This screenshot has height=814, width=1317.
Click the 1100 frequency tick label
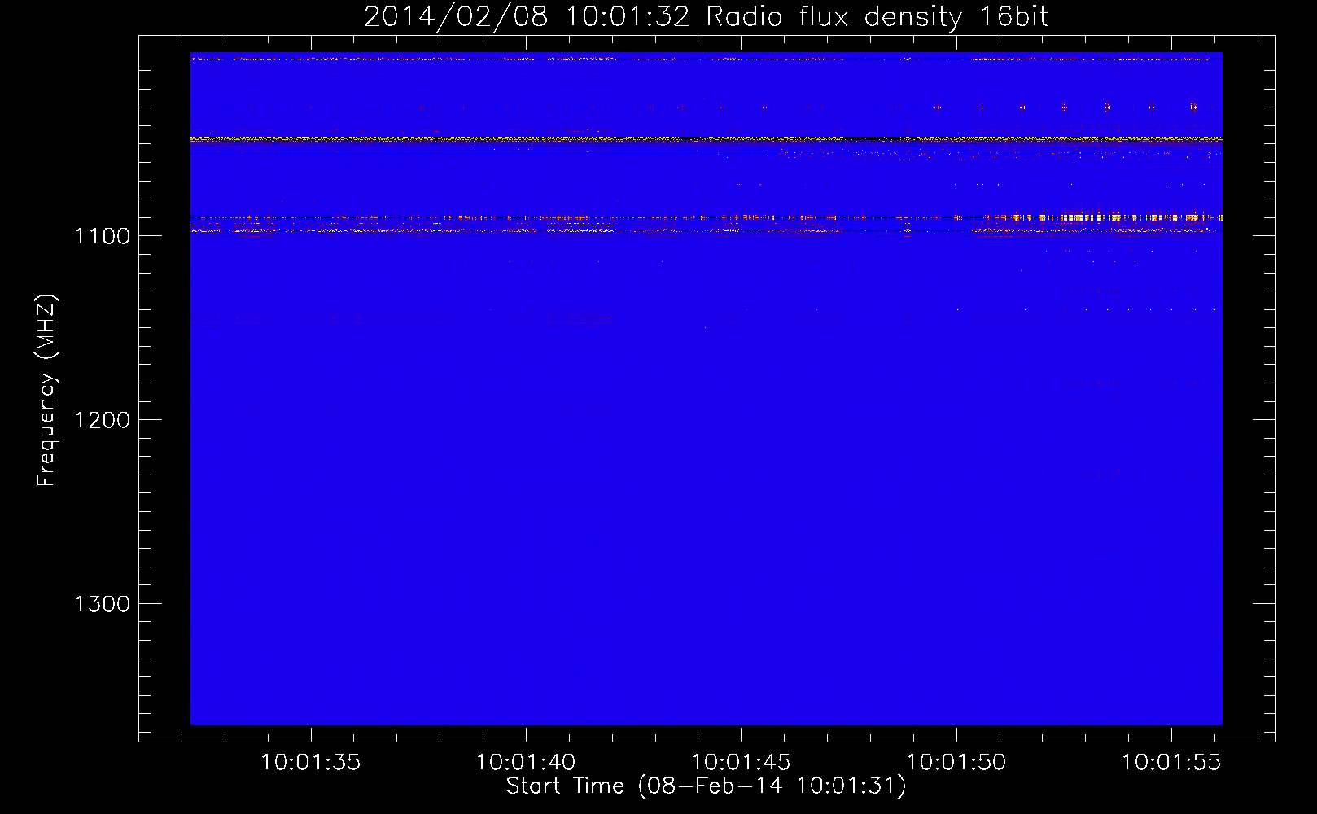(x=102, y=236)
